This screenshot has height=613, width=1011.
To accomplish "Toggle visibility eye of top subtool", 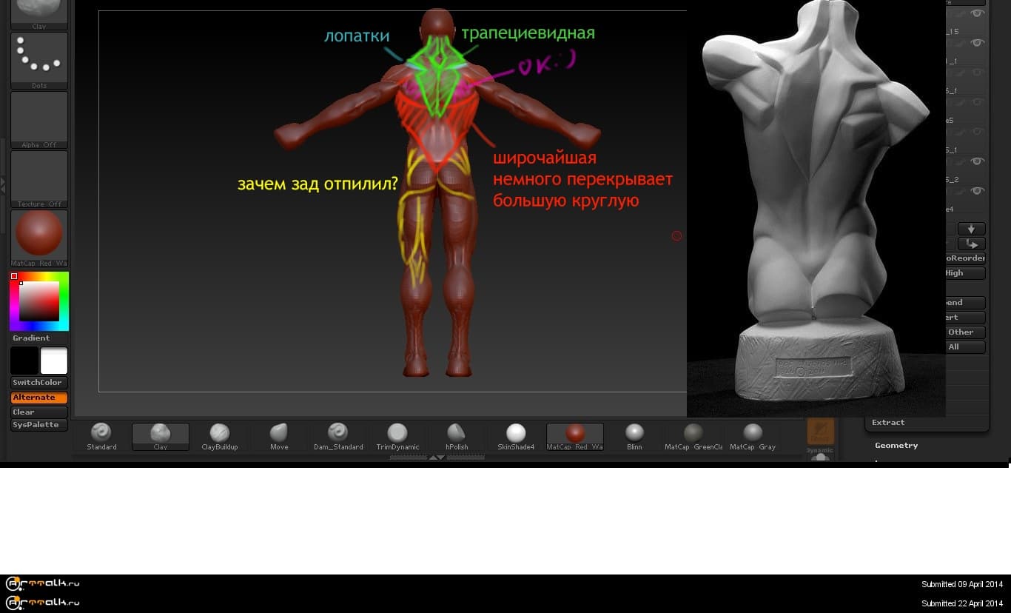I will [977, 13].
